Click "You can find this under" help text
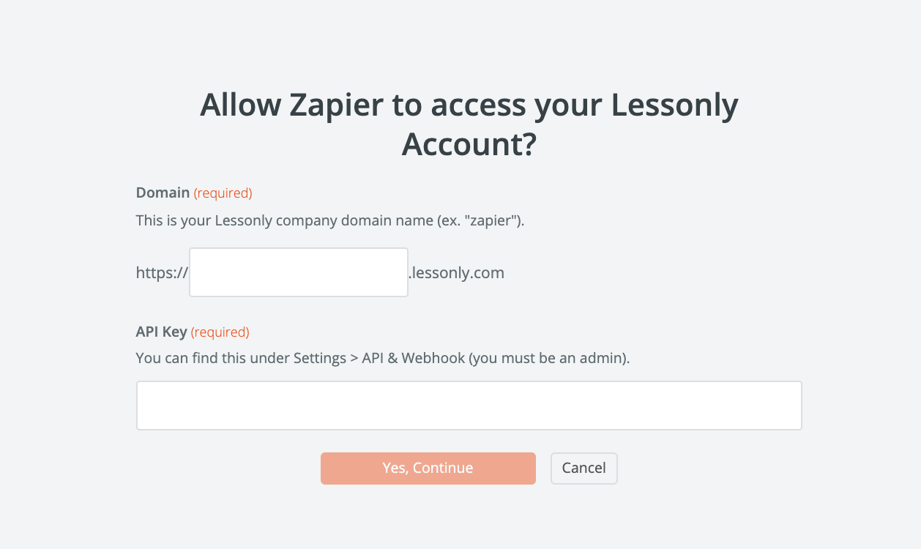 [213, 359]
